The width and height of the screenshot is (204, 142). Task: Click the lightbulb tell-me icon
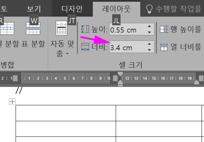(149, 9)
